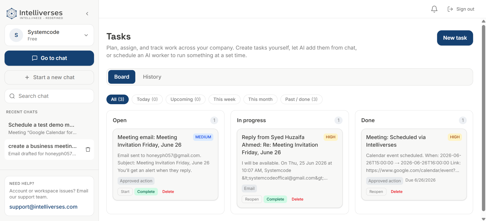Open the Schedule a test demo chat
Viewport: 486px width, 221px height.
click(49, 128)
